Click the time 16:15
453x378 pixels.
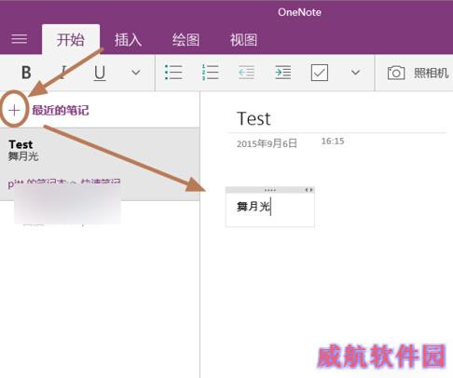(x=333, y=142)
